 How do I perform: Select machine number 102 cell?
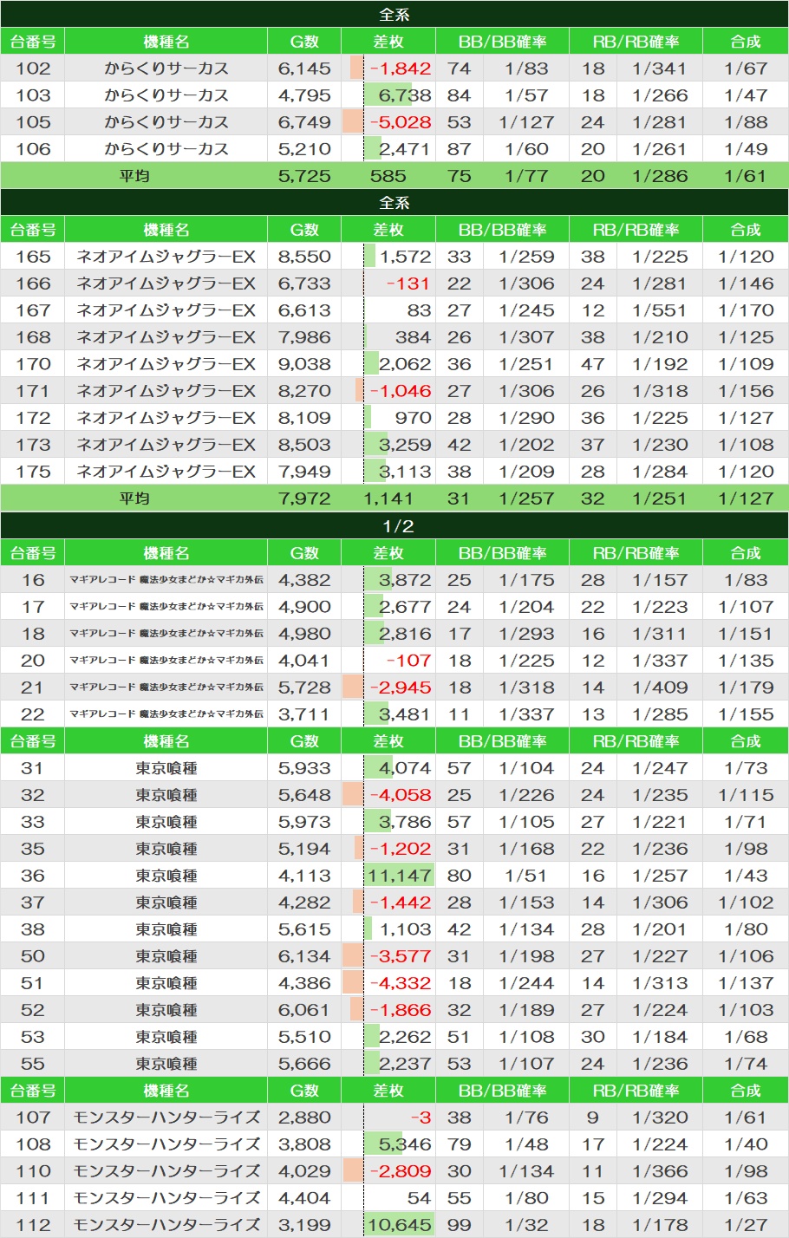[33, 68]
